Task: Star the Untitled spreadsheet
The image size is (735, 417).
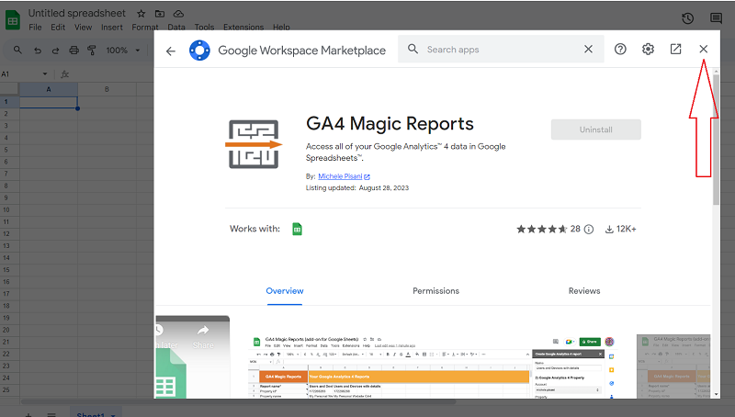Action: [x=141, y=14]
